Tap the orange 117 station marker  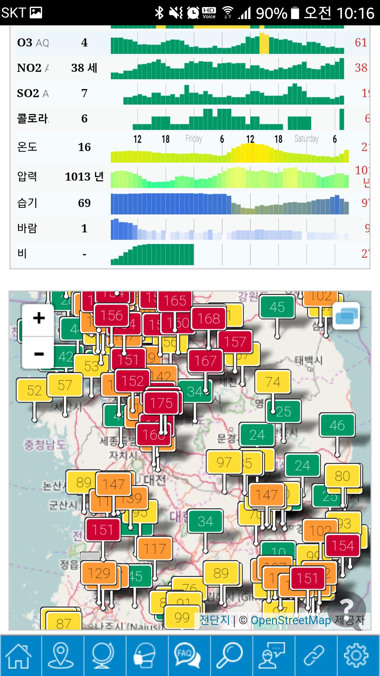154,549
